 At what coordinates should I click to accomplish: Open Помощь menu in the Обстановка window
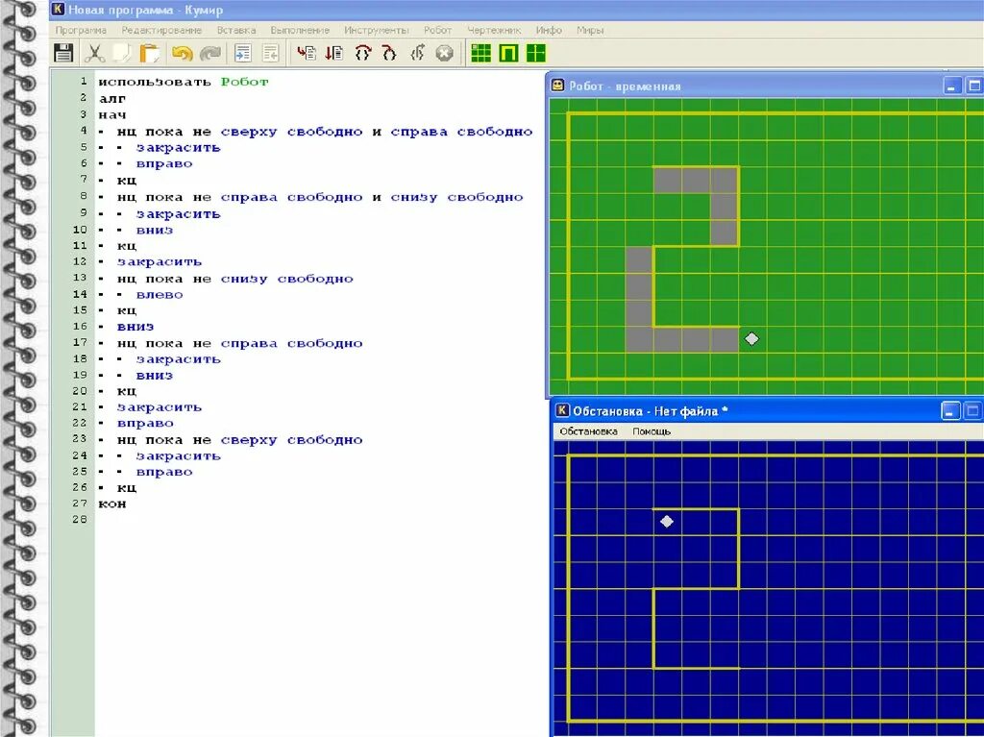pyautogui.click(x=652, y=431)
